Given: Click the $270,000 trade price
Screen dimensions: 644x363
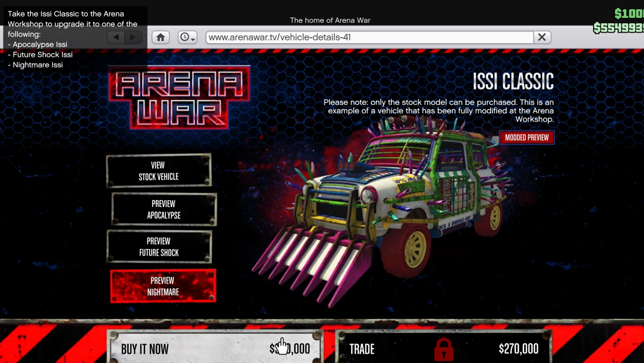Looking at the screenshot, I should tap(519, 349).
